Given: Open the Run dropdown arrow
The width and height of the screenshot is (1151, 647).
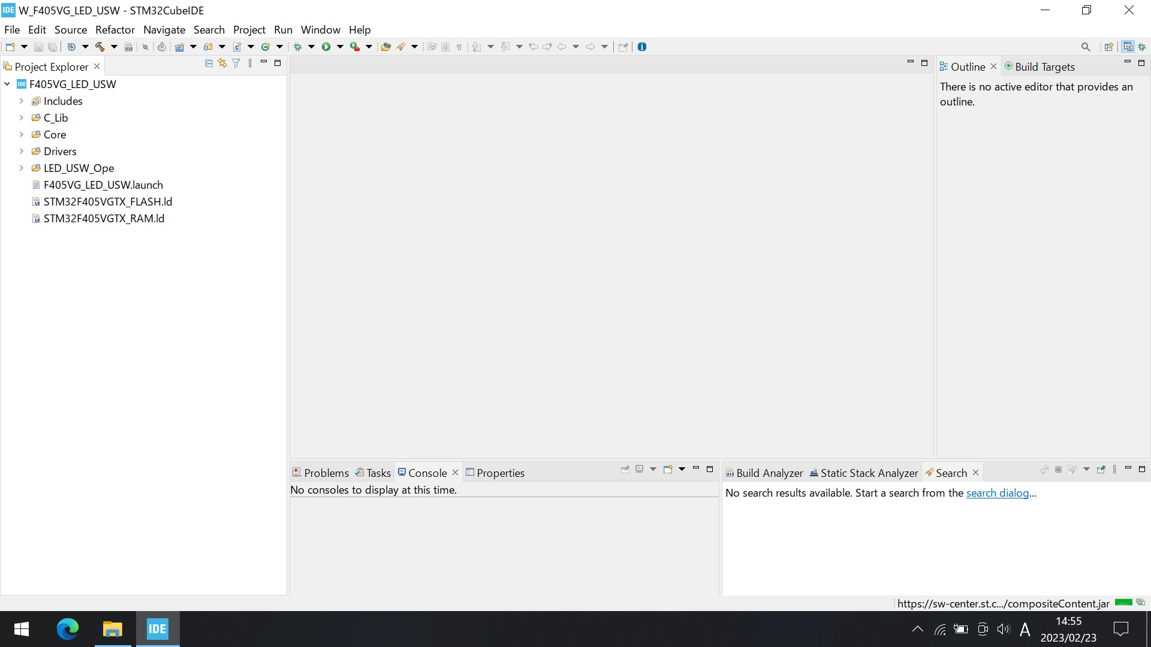Looking at the screenshot, I should click(340, 47).
